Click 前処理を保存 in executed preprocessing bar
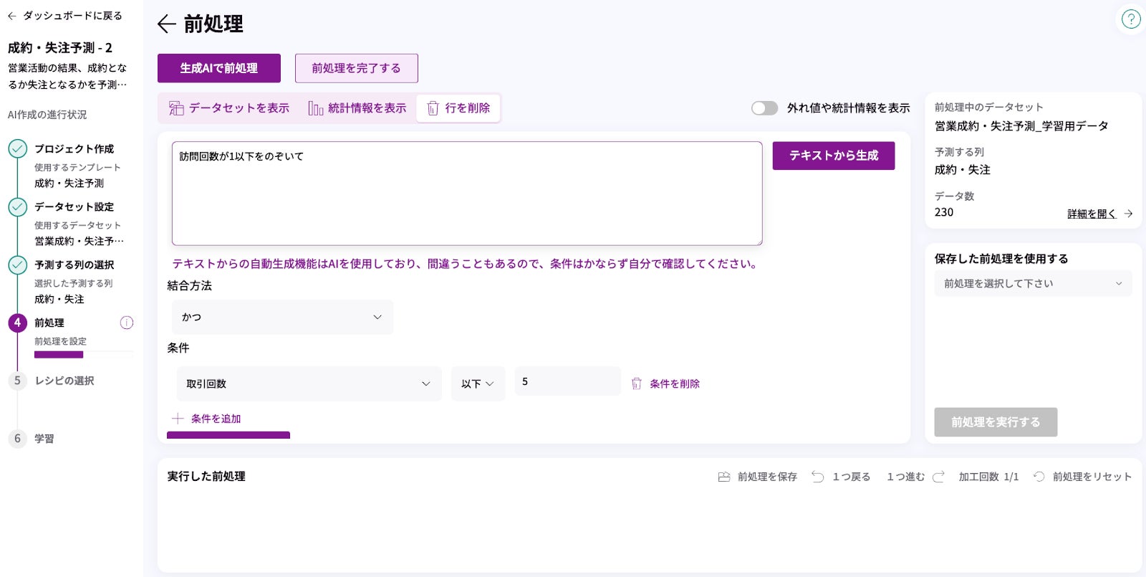The image size is (1146, 577). pyautogui.click(x=758, y=477)
